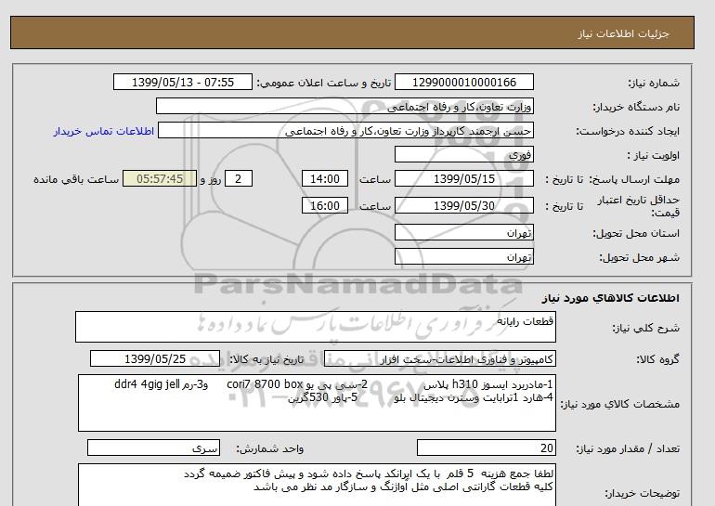715x506 pixels.
Task: Click the goods specifications text area
Action: [x=317, y=403]
